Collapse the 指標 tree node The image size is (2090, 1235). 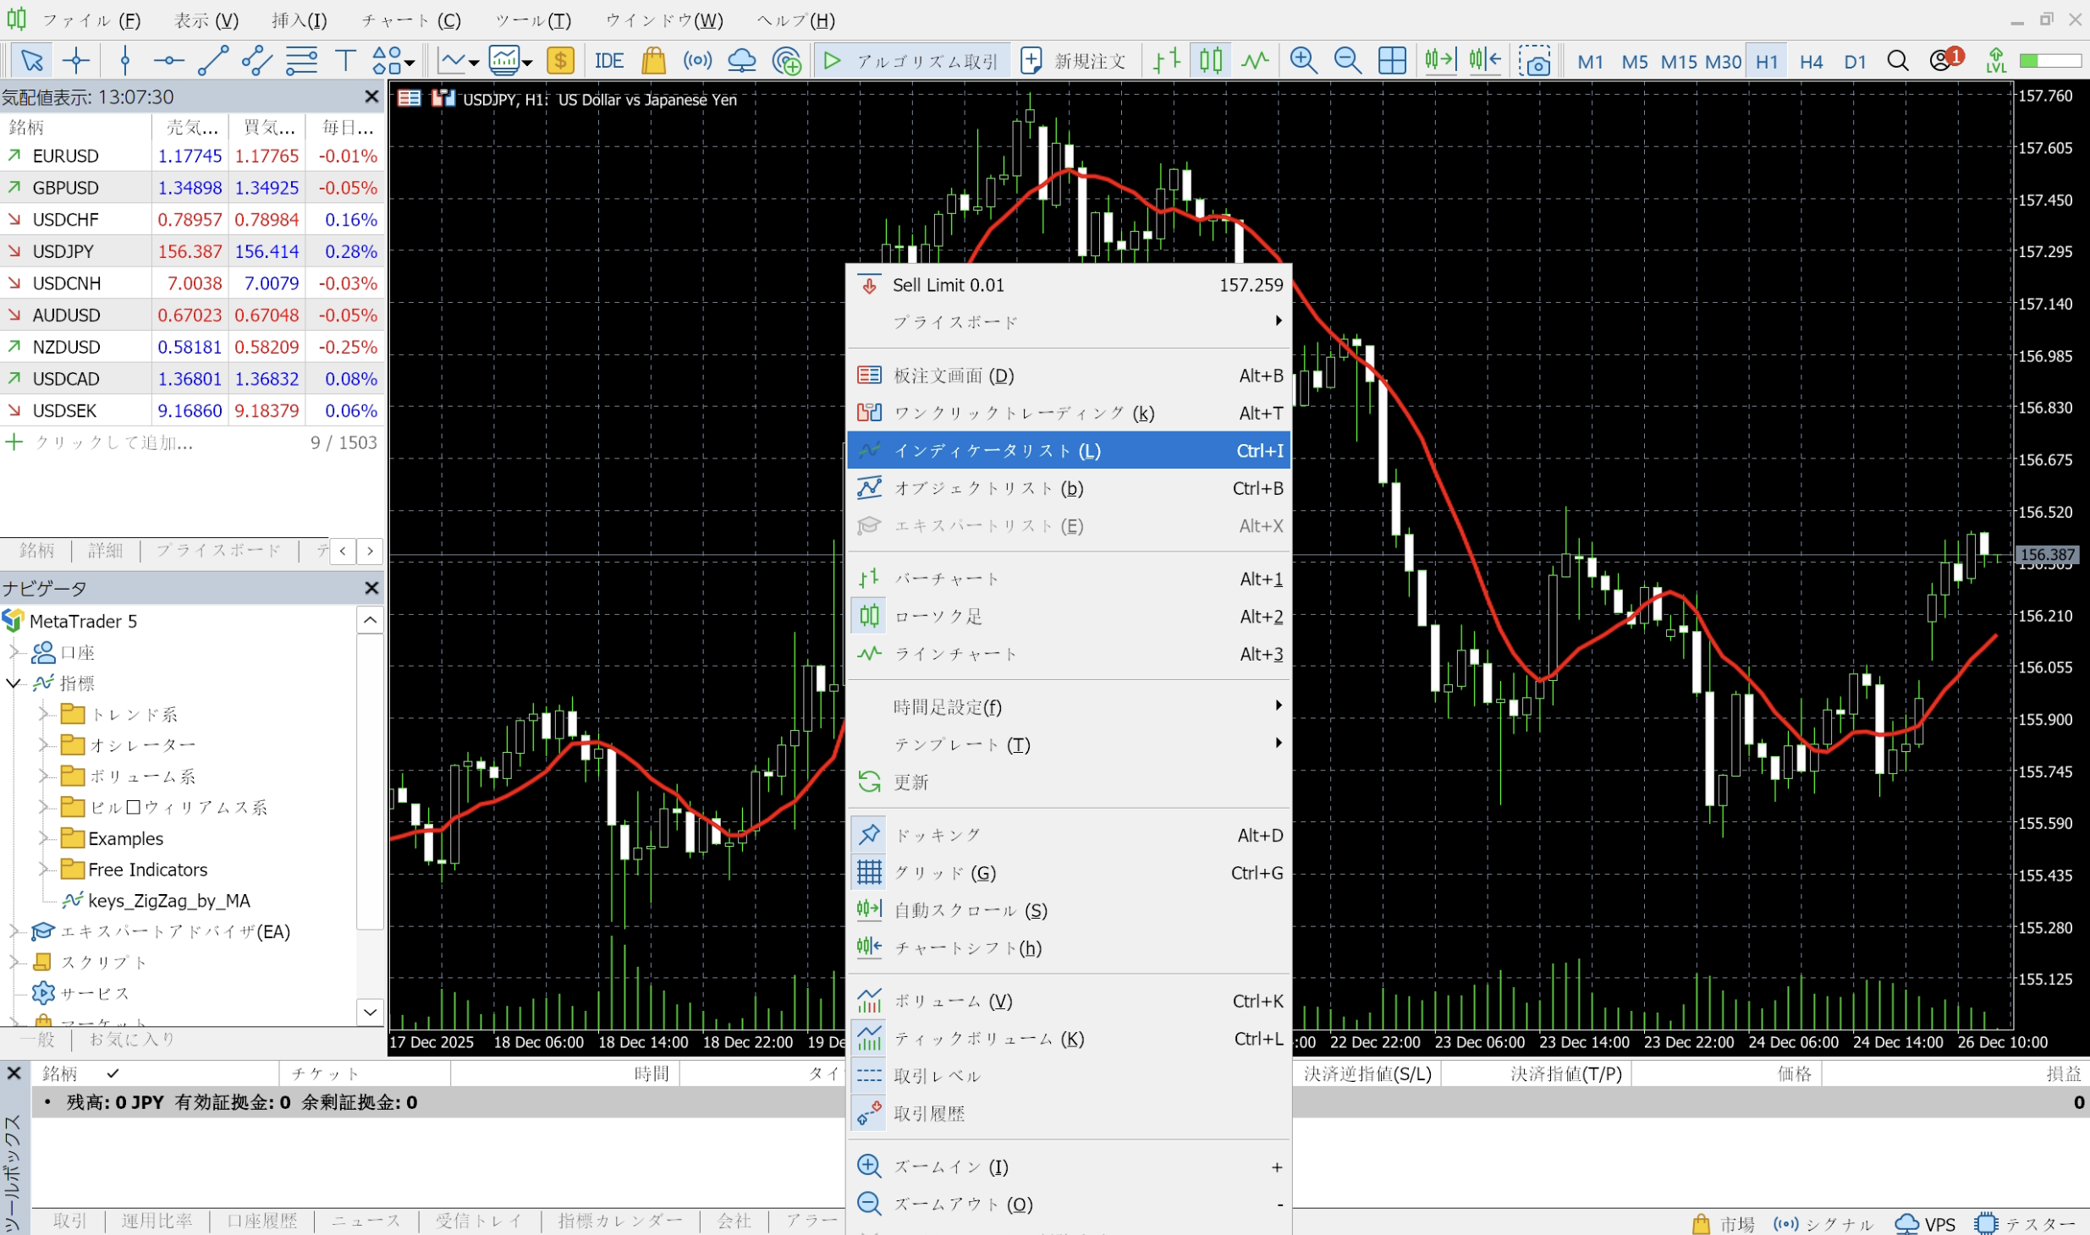(x=14, y=683)
